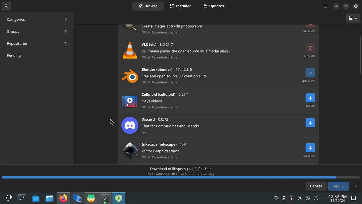Open the Pending sidebar item

37,55
